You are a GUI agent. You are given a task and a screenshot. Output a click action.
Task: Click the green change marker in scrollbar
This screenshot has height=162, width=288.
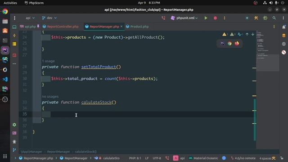coord(255,120)
